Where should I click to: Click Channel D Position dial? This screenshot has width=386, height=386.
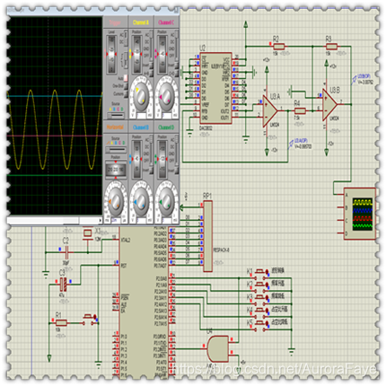pyautogui.click(x=162, y=159)
